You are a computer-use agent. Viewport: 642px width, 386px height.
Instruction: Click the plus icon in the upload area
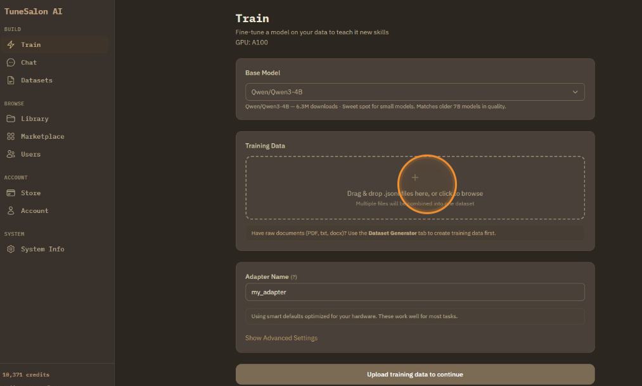(x=415, y=177)
